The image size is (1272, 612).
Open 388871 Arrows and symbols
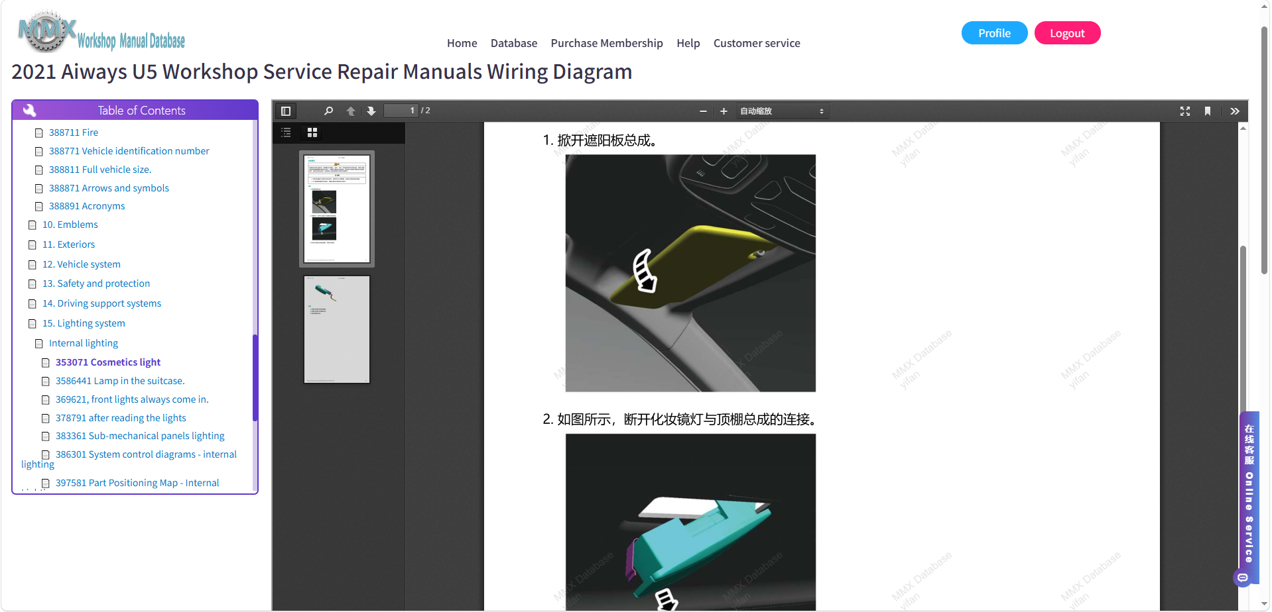click(x=109, y=188)
